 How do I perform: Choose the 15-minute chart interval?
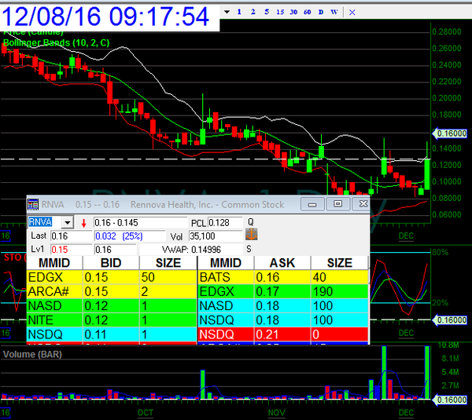click(x=281, y=13)
